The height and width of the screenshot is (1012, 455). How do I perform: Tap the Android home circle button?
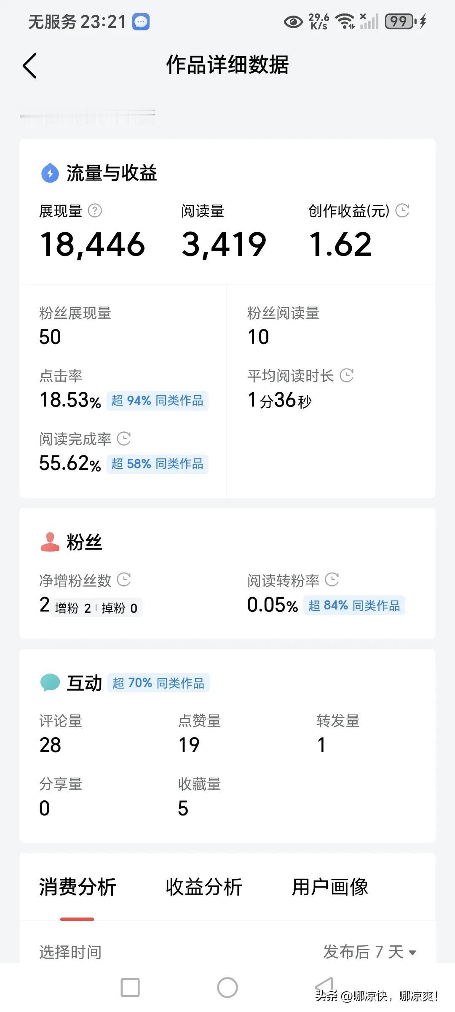click(227, 988)
